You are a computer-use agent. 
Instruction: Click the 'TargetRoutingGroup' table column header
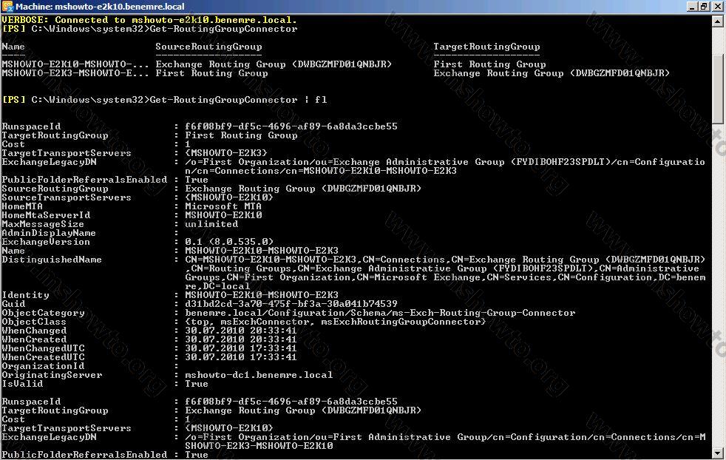[486, 47]
